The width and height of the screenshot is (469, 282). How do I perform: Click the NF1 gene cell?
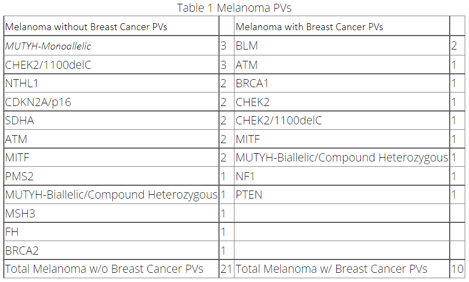[x=246, y=176]
